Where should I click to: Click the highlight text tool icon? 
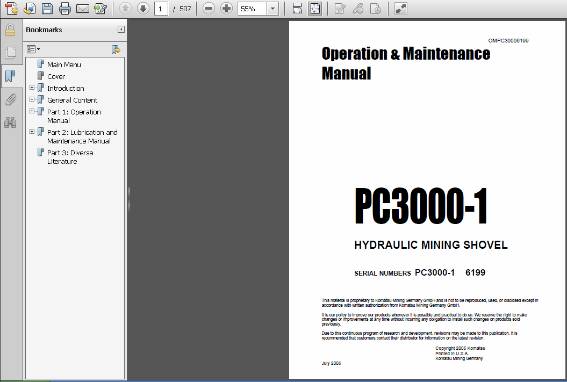(357, 8)
